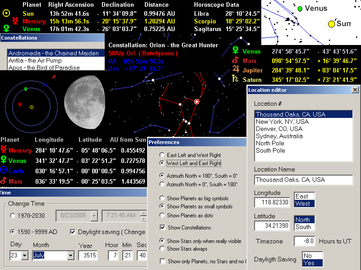Click the red Mercury symbol in top table
The width and height of the screenshot is (361, 270).
click(15, 21)
